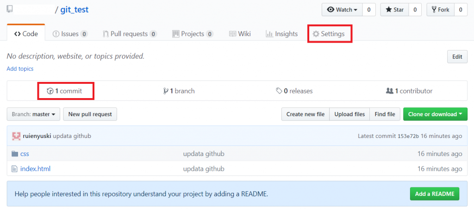Open the Watch dropdown
The image size is (474, 212).
tap(342, 10)
